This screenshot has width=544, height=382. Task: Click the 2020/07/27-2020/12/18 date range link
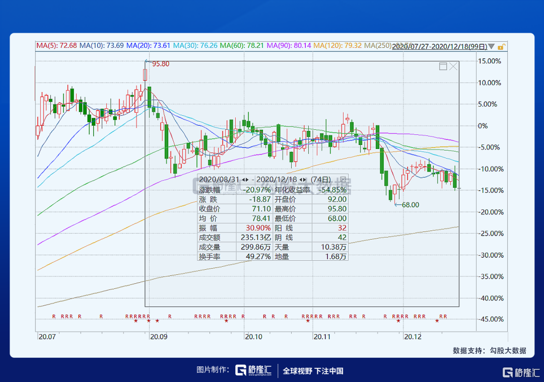(440, 46)
